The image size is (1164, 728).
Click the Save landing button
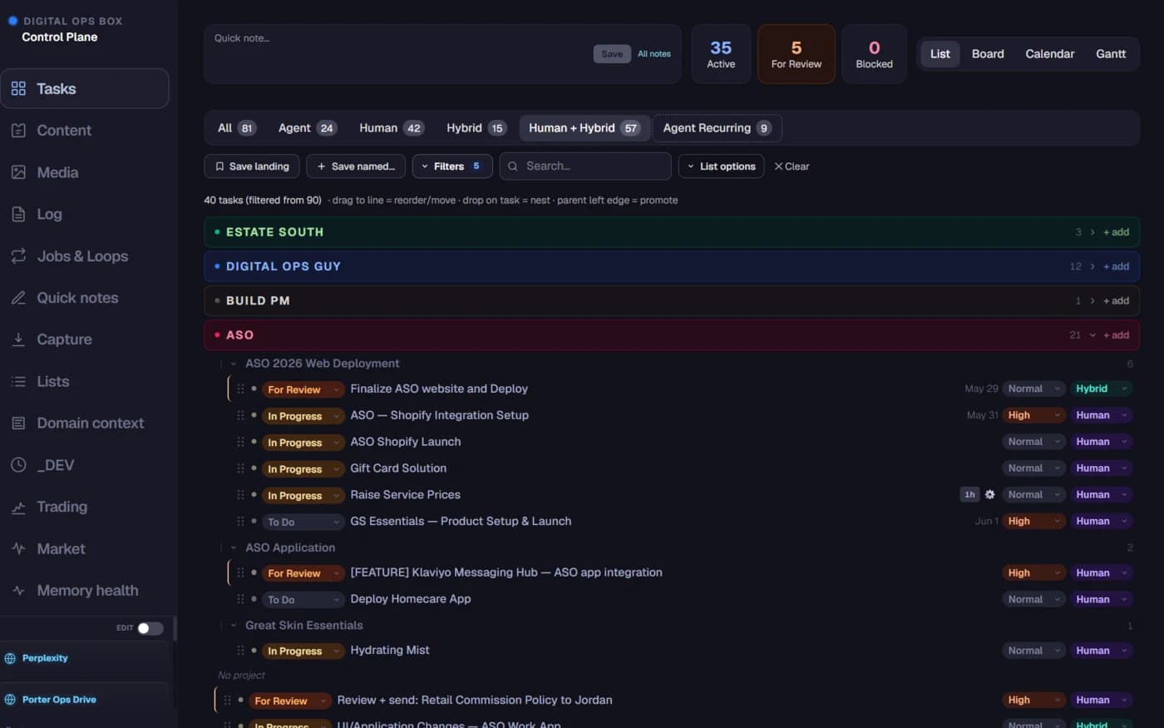pyautogui.click(x=252, y=166)
